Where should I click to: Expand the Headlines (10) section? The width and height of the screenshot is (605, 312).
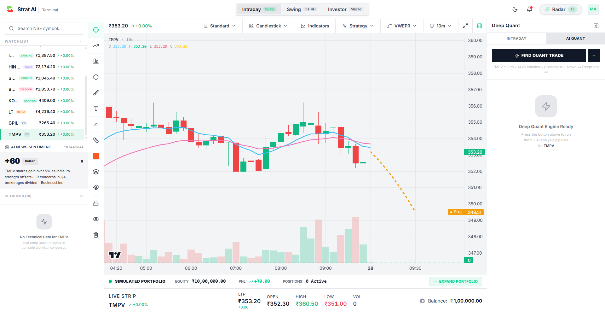pos(44,196)
